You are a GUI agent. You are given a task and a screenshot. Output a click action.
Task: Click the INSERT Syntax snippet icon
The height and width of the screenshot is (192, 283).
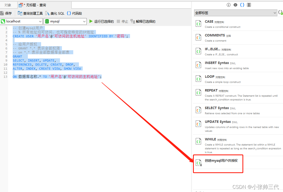pos(198,65)
